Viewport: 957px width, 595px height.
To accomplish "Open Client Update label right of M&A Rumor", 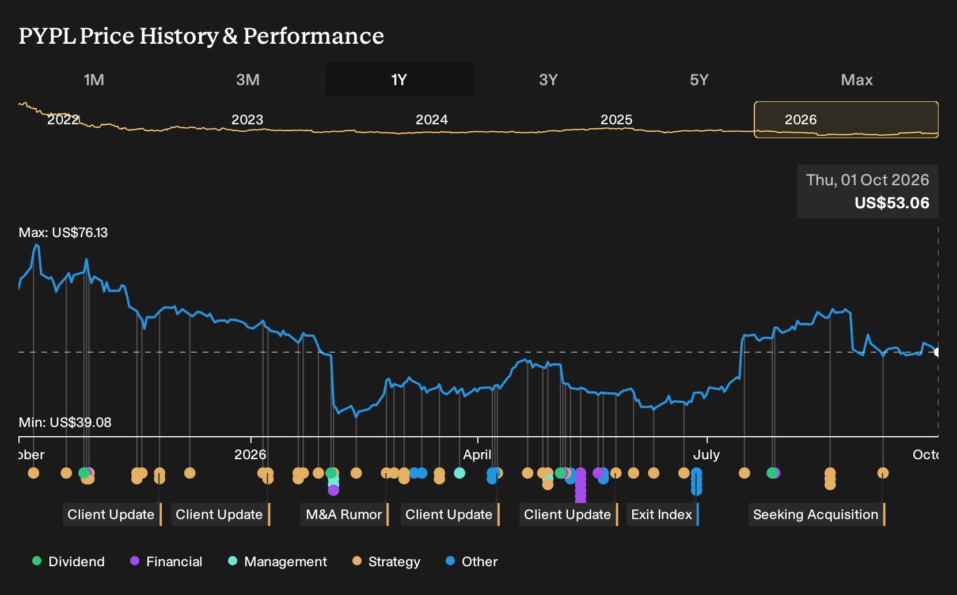I will click(449, 514).
